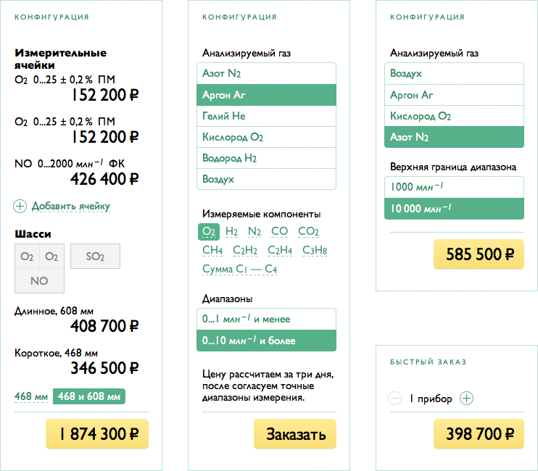
Task: Toggle the O2 measured component
Action: point(210,232)
